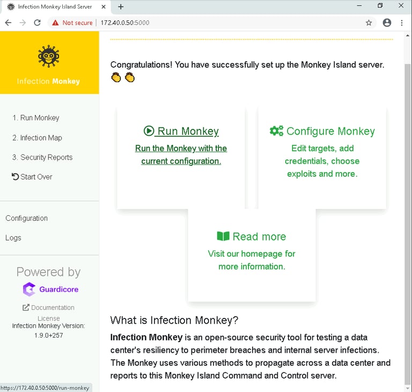Screen dimensions: 412x392
Task: Click the Infection Monkey logo icon
Action: click(x=49, y=56)
